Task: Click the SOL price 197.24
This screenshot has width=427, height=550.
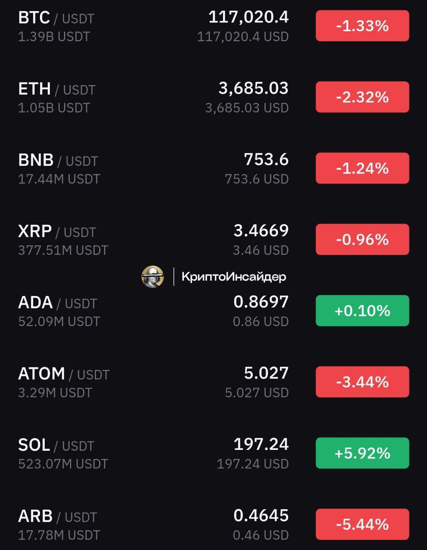Action: (261, 445)
